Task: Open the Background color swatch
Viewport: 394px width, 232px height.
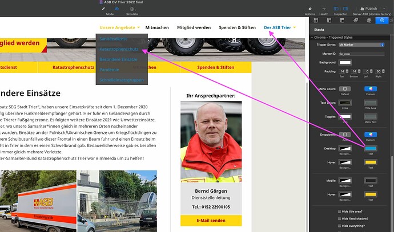Action: click(345, 63)
